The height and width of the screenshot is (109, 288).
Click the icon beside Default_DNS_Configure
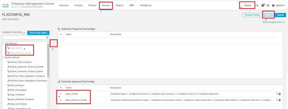coord(8,62)
